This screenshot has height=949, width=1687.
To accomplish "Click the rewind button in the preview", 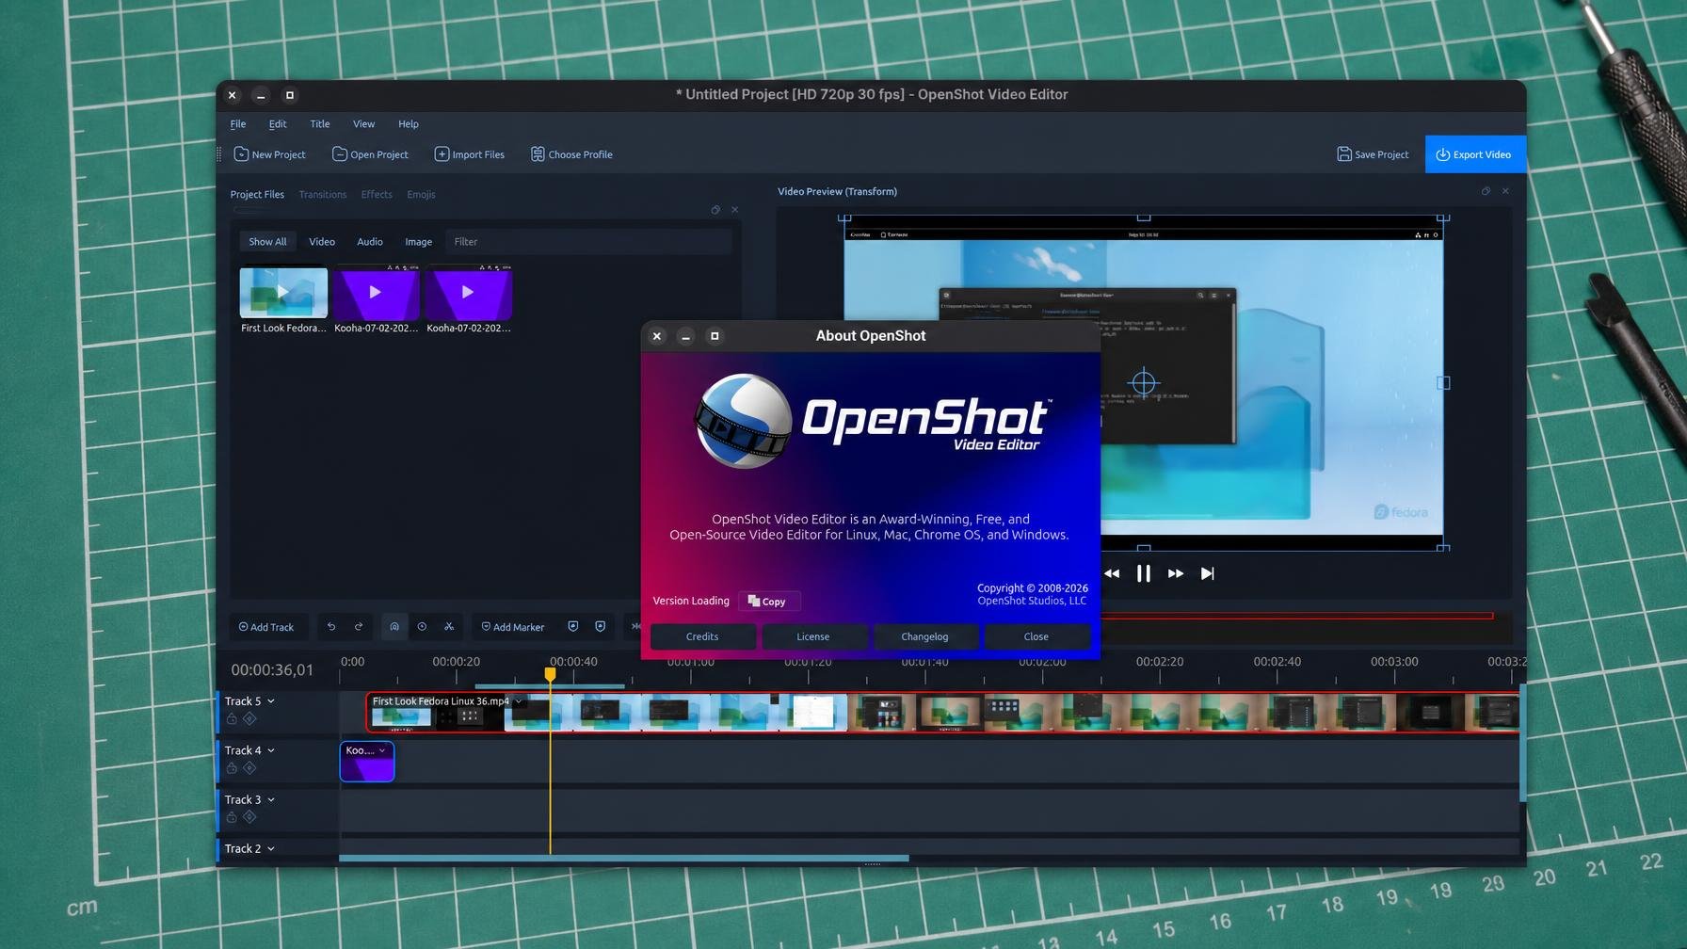I will 1112,573.
